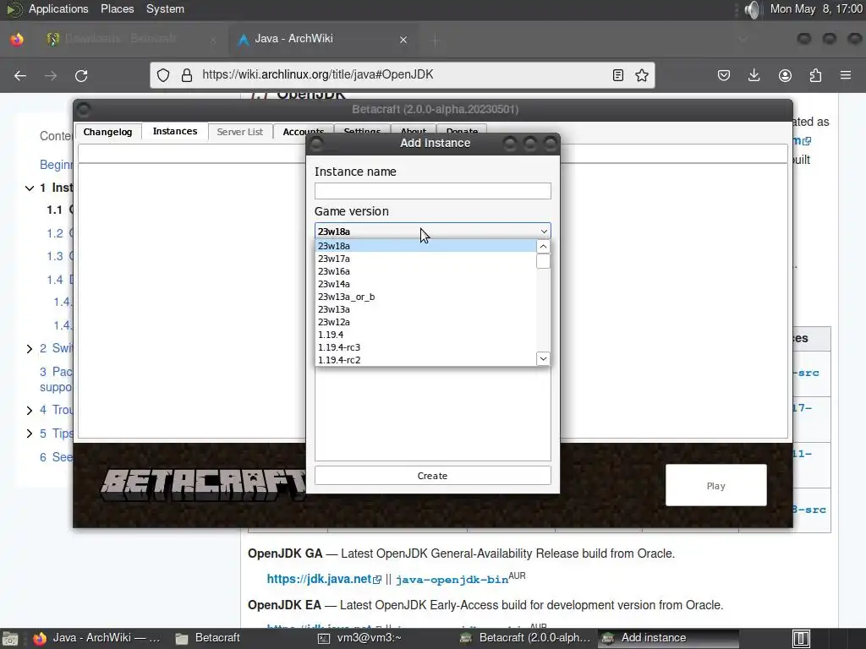Switch to the Instances tab in Betacraft
This screenshot has height=649, width=866.
tap(174, 131)
